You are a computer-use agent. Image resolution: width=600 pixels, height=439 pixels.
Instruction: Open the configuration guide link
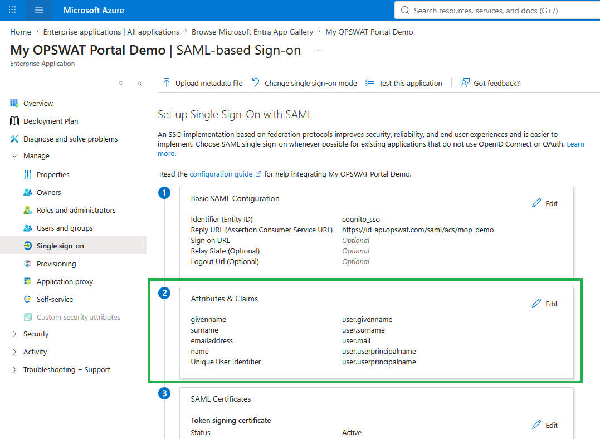tap(221, 174)
